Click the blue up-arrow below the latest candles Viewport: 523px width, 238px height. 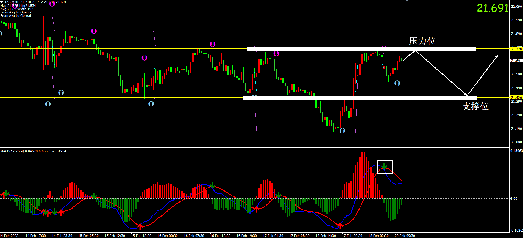(x=397, y=83)
